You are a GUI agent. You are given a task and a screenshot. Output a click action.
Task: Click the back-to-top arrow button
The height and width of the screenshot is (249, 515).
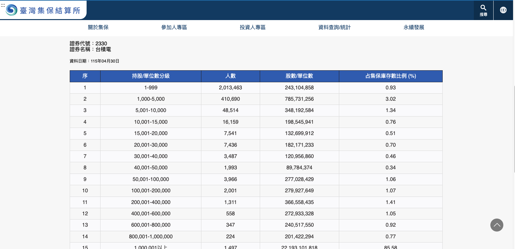pos(497,225)
